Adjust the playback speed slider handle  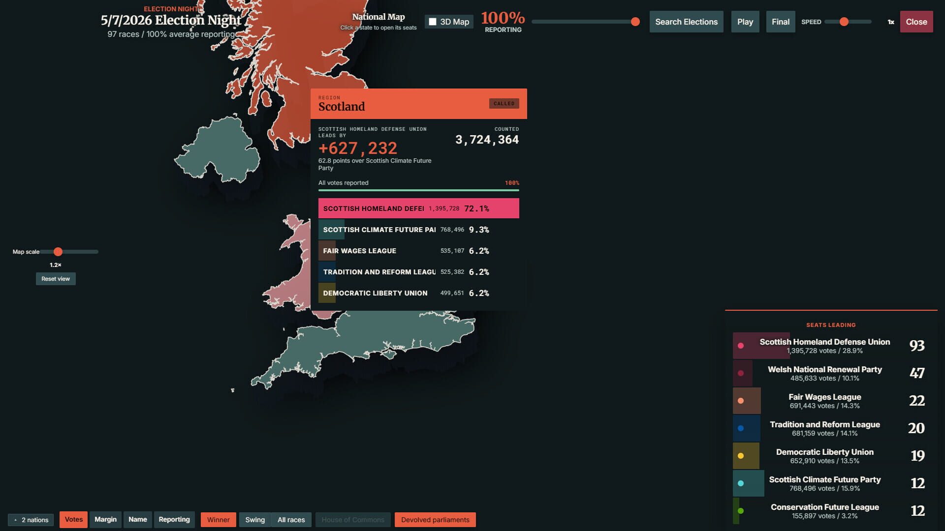tap(844, 22)
